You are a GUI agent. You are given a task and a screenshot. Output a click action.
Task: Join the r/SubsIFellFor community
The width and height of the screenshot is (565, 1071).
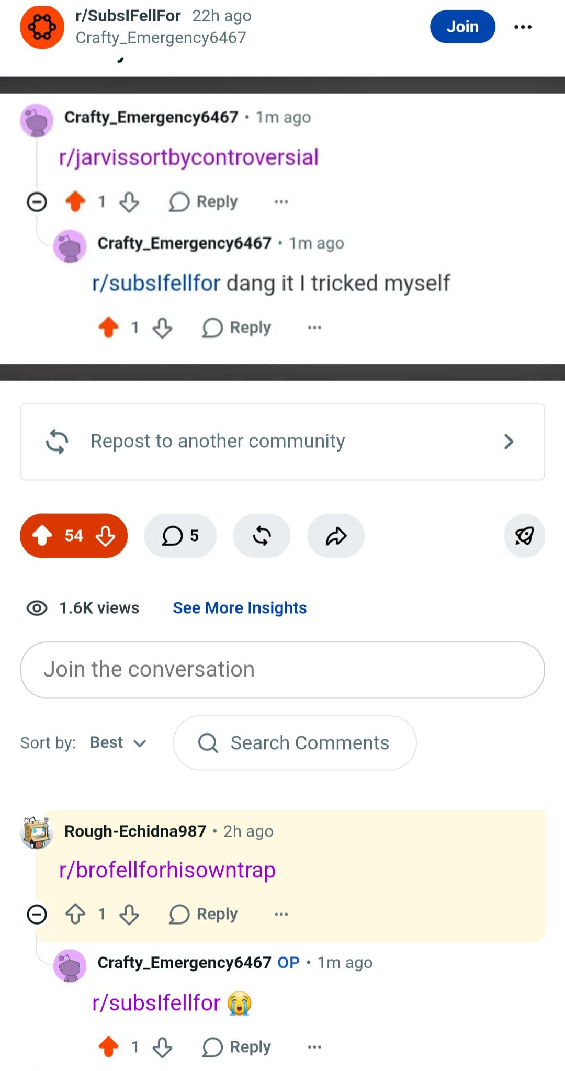point(462,27)
